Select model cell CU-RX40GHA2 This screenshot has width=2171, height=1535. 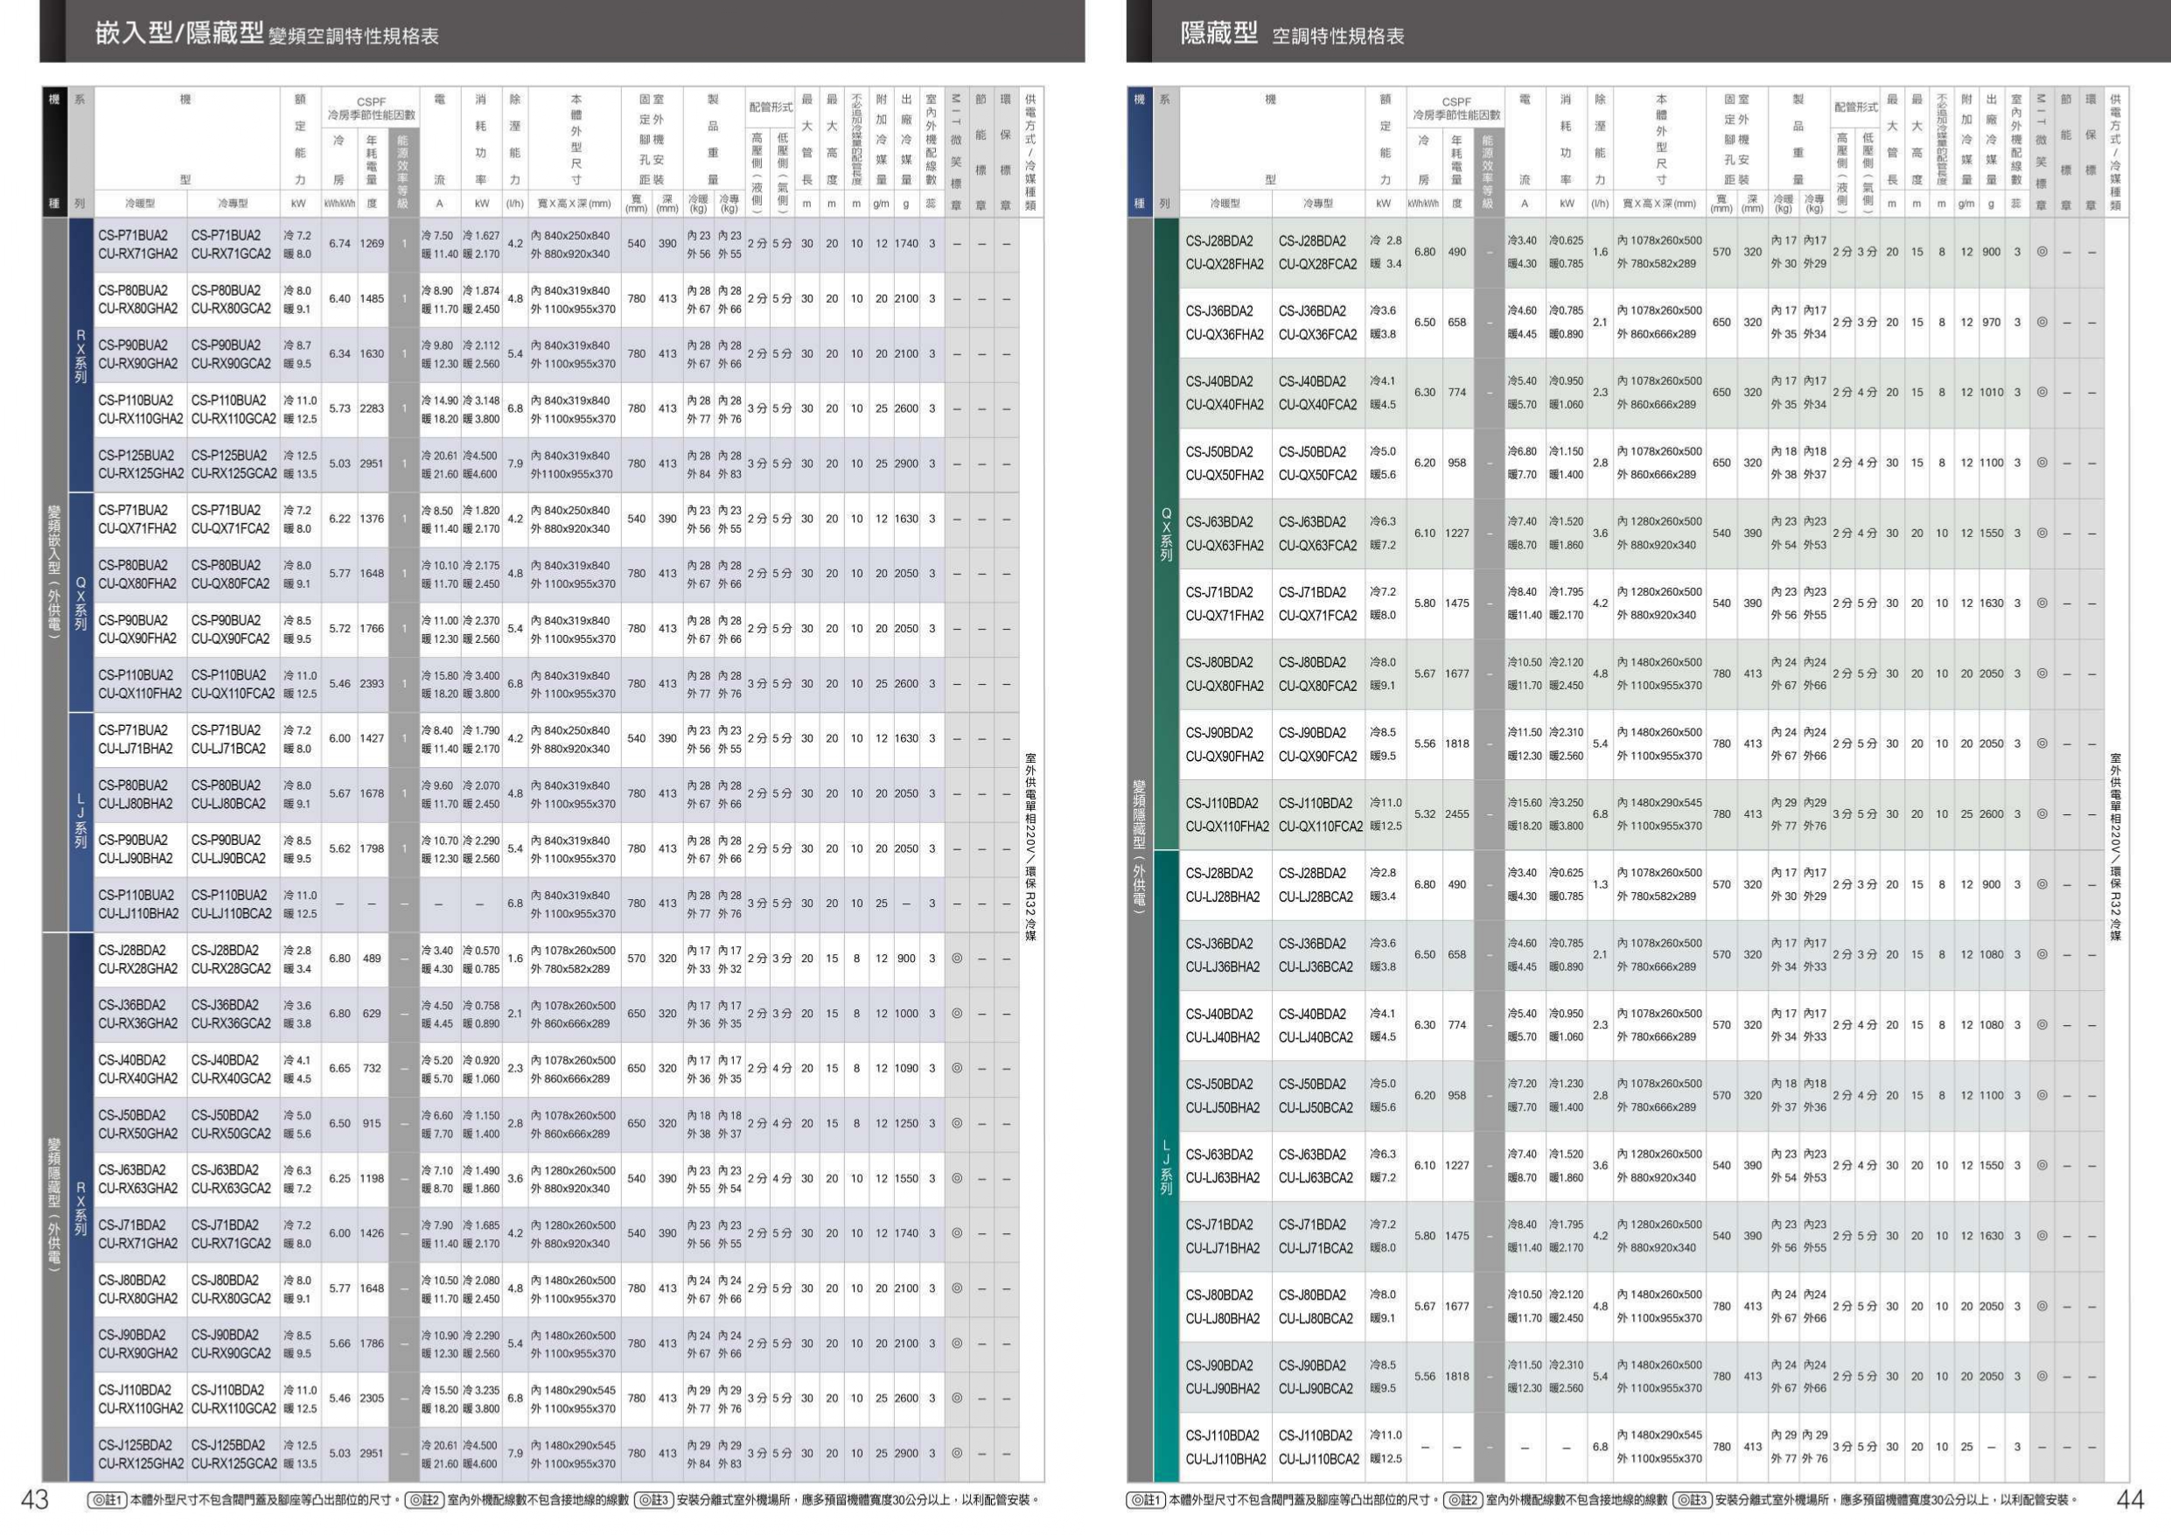pyautogui.click(x=138, y=1078)
